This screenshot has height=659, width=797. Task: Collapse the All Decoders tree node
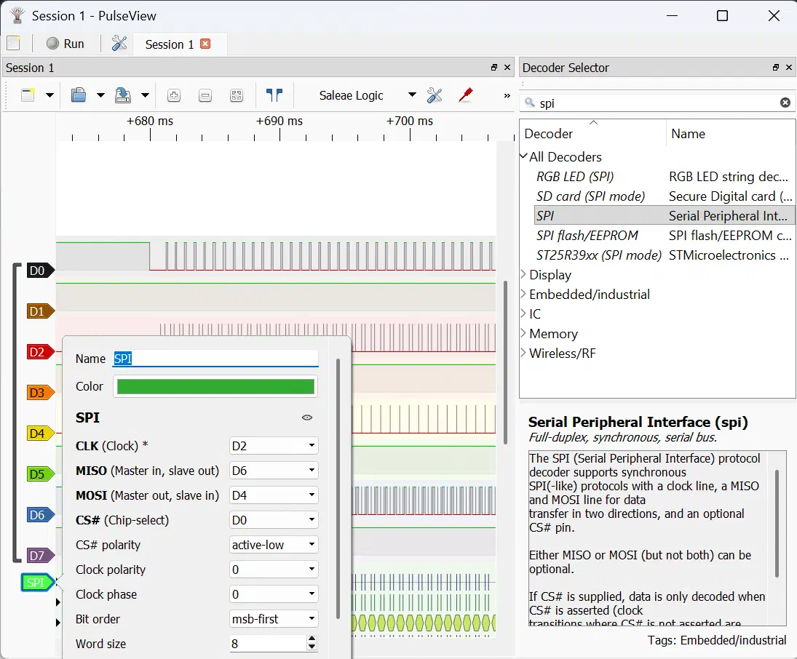(523, 156)
